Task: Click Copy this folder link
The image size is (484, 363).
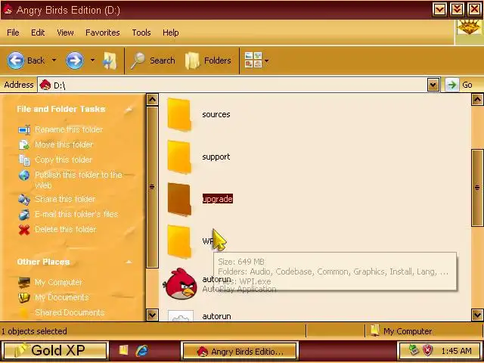Action: [64, 160]
